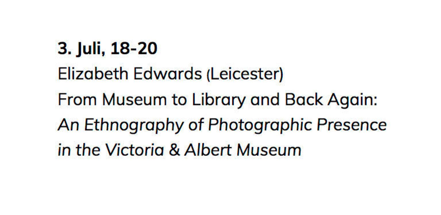Screen dimensions: 441x215
Task: Click the first name "Elizabeth"
Action: 93,74
